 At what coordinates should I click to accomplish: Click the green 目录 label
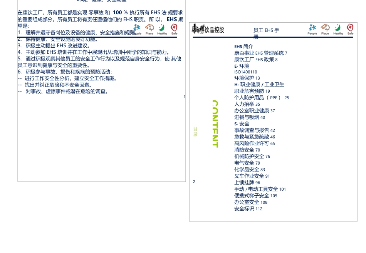(195, 131)
